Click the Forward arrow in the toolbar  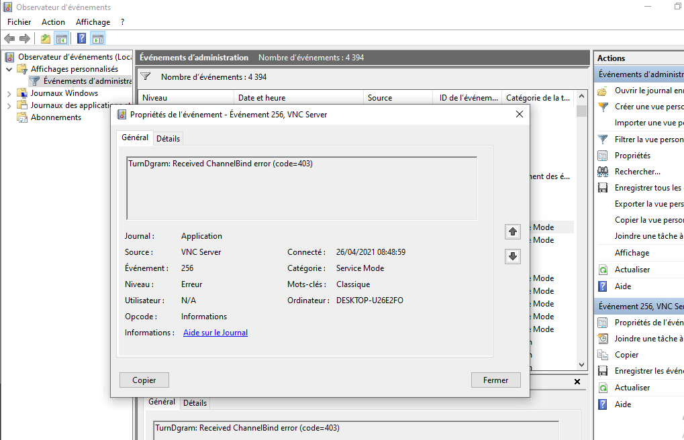pos(25,39)
